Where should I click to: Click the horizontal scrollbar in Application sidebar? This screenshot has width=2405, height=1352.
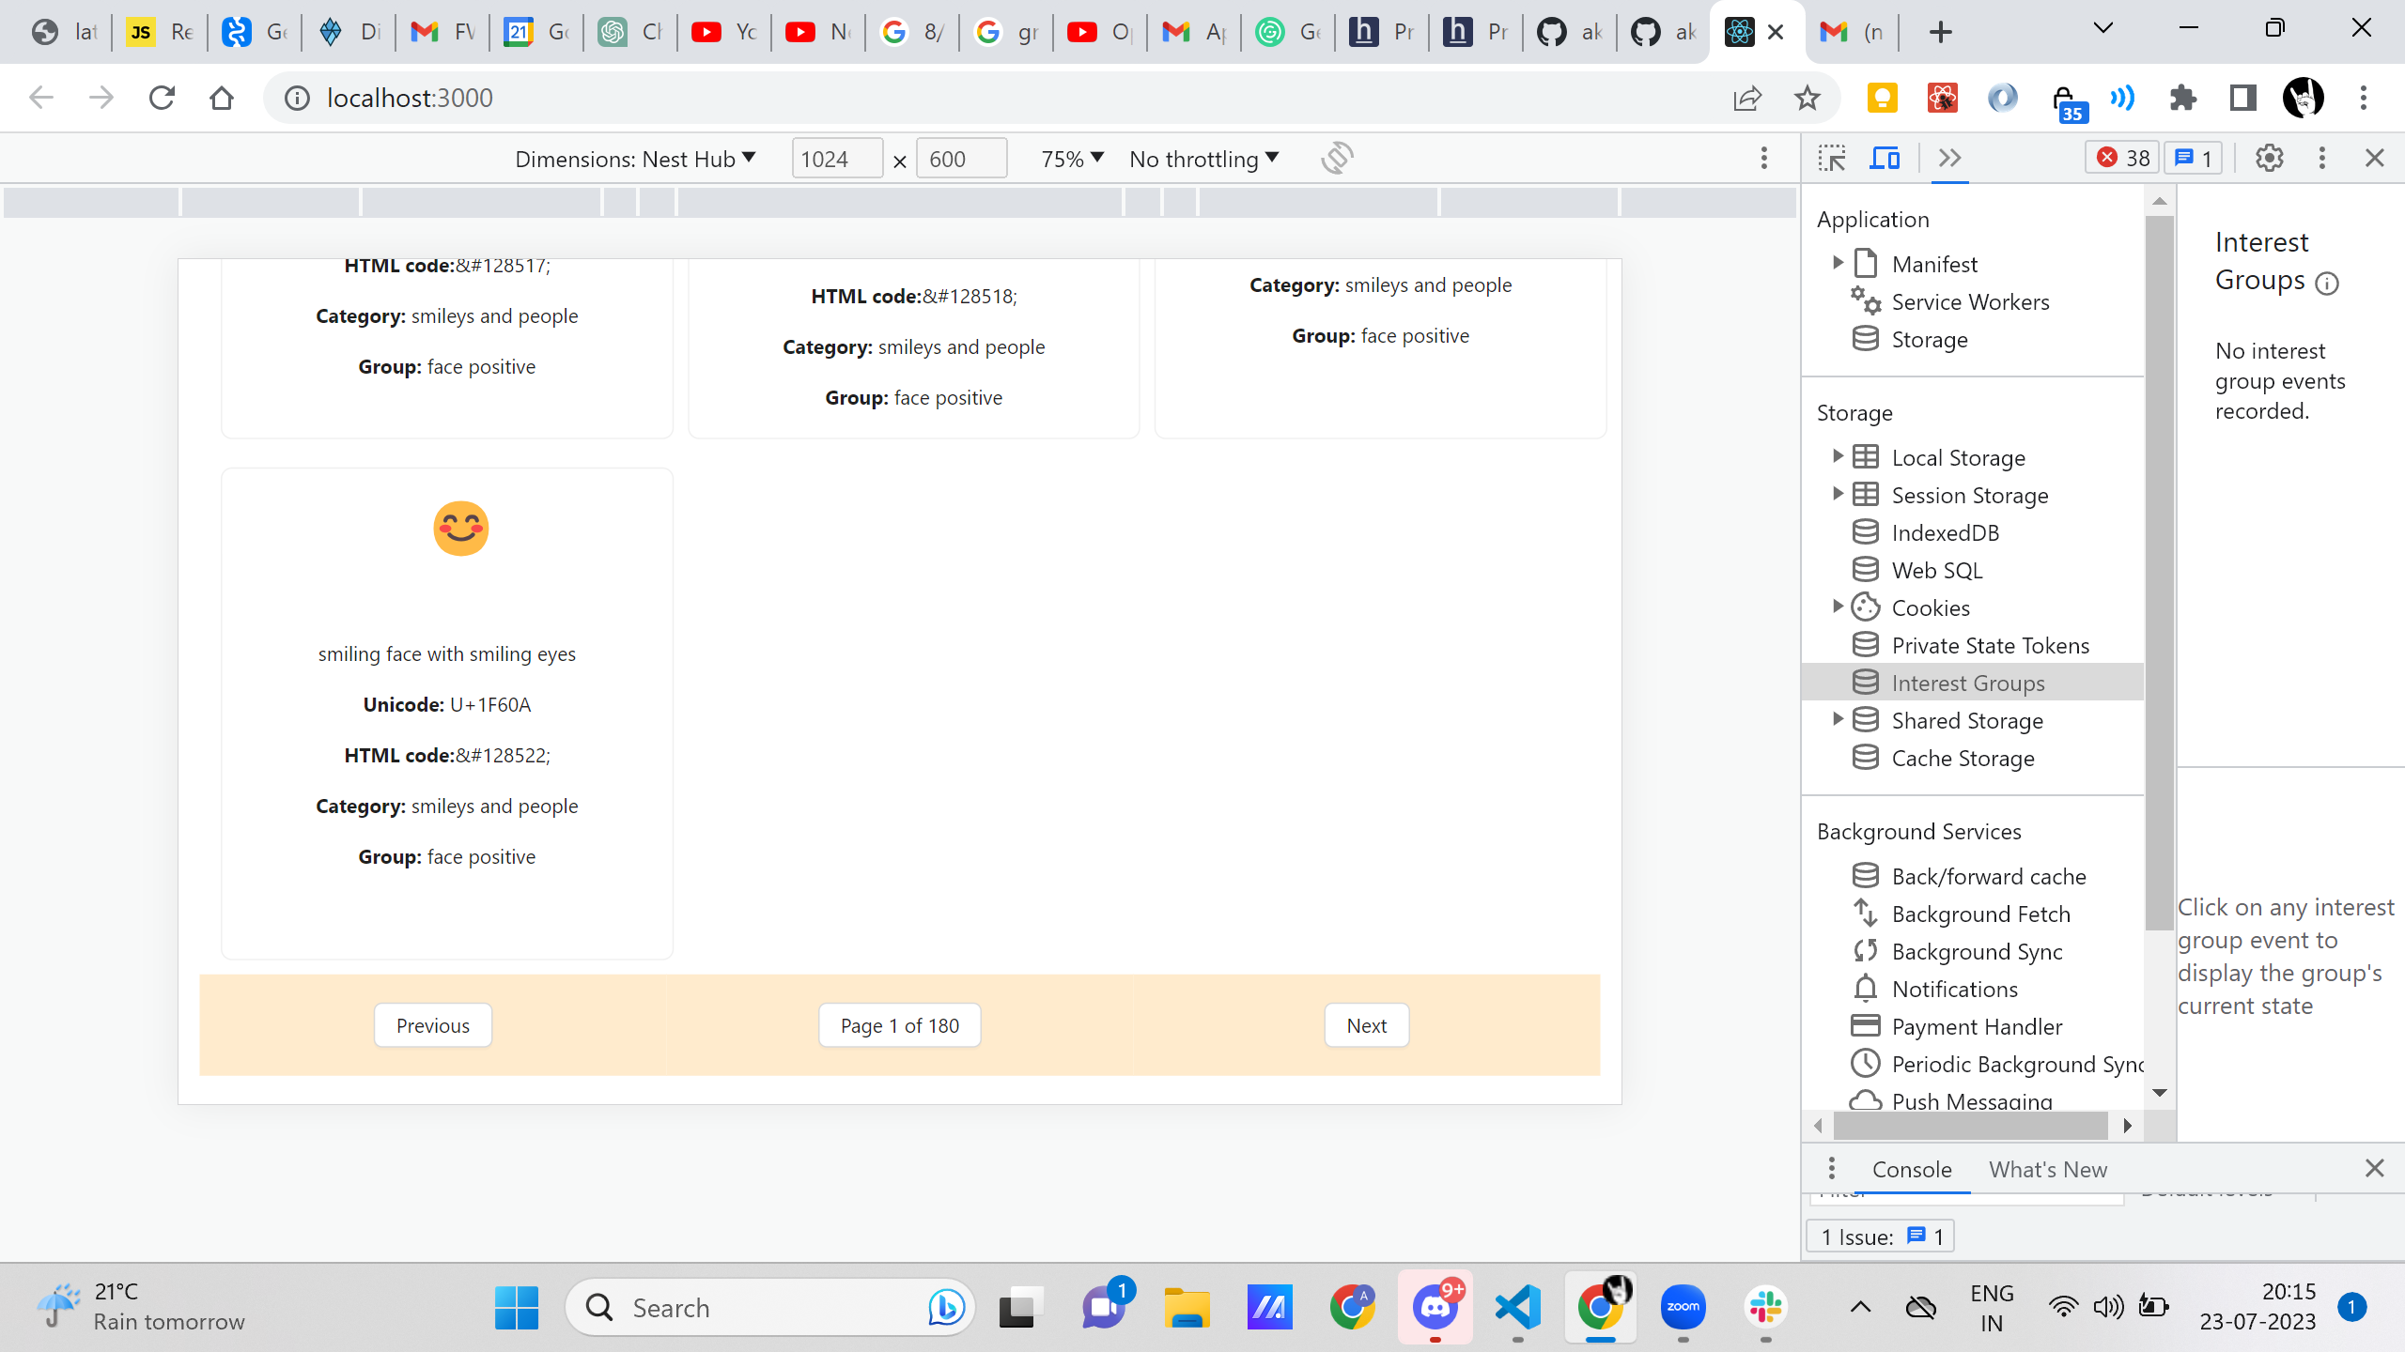coord(1970,1125)
